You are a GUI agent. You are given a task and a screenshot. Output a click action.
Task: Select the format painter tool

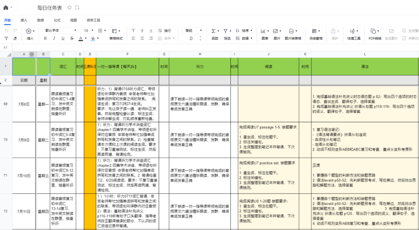7,38
